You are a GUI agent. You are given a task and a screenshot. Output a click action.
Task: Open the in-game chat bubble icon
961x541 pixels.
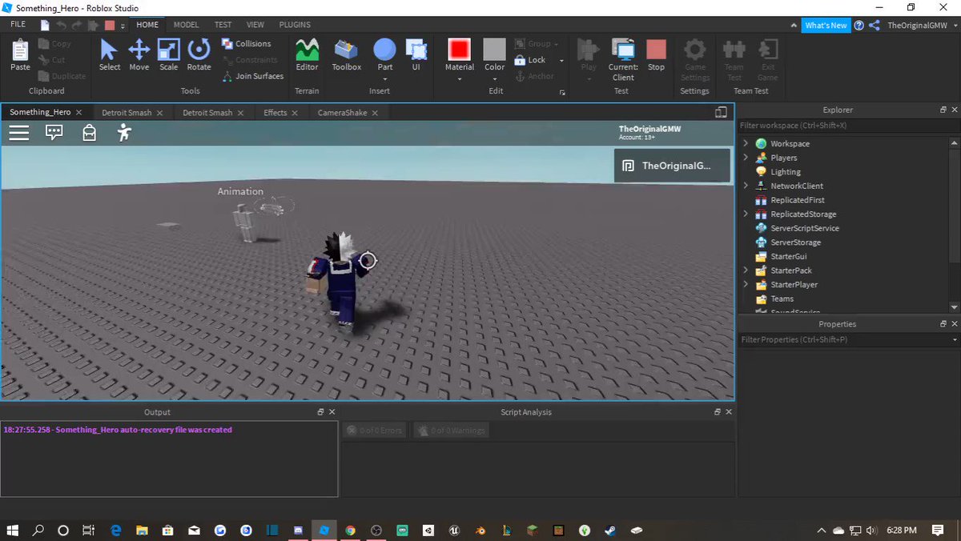click(x=54, y=133)
